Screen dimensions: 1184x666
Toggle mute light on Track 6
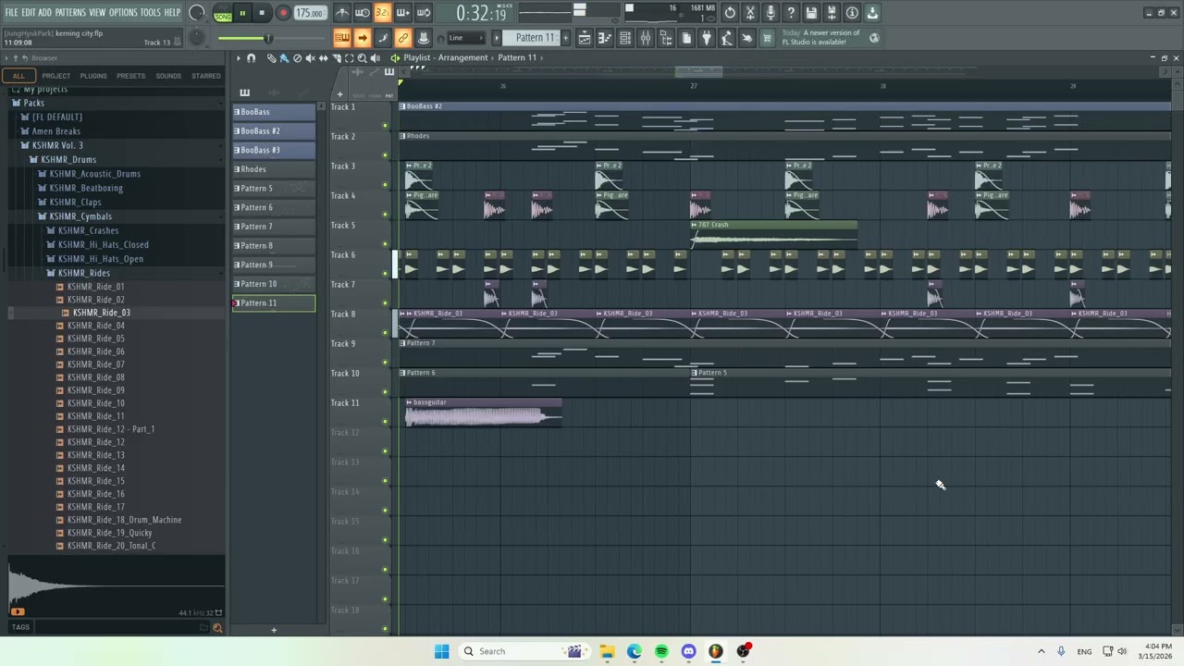point(386,273)
